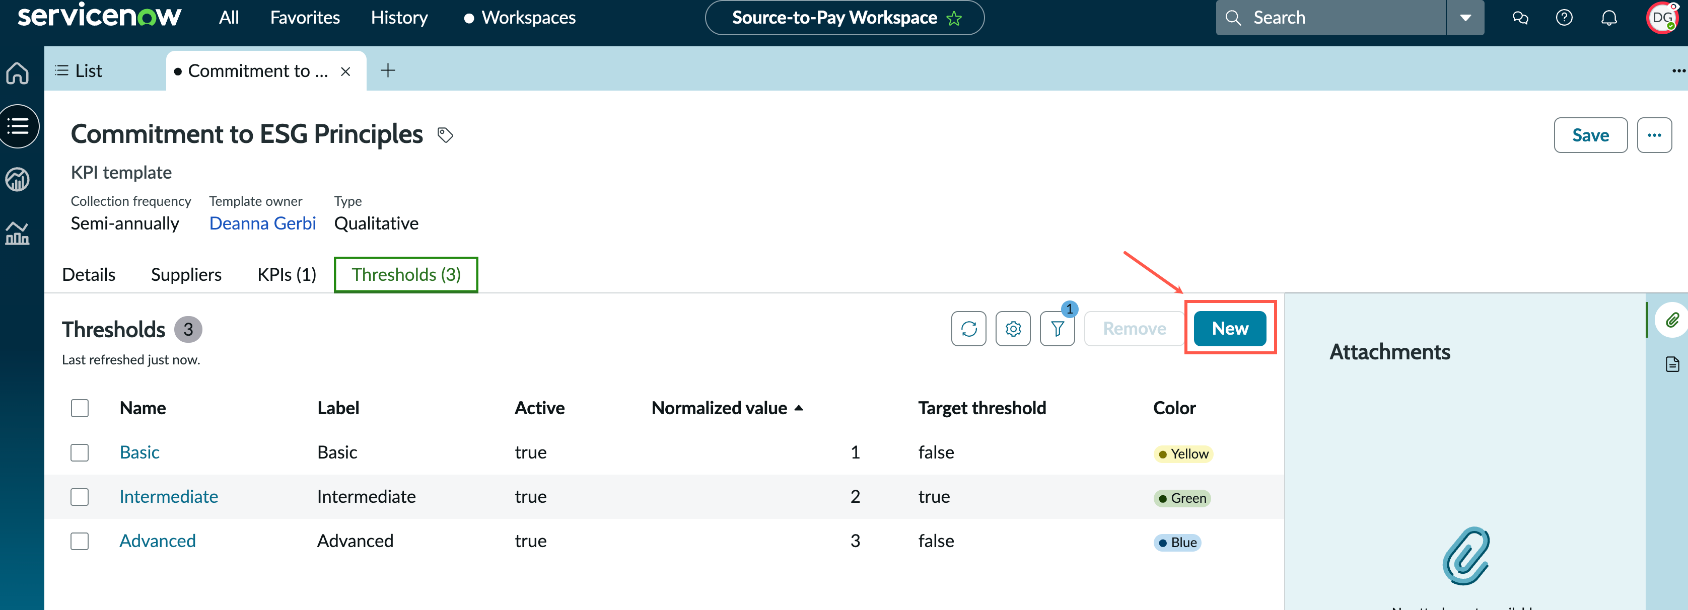Open the Favorites menu
This screenshot has width=1688, height=610.
(305, 18)
